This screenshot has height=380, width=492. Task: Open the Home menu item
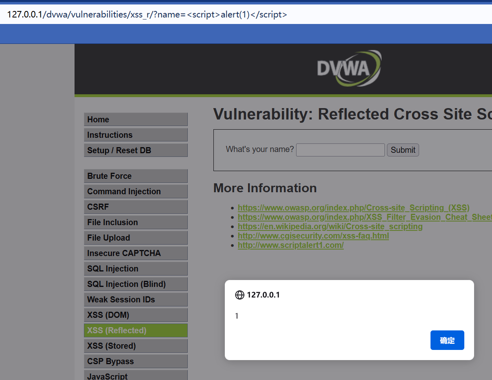(136, 119)
